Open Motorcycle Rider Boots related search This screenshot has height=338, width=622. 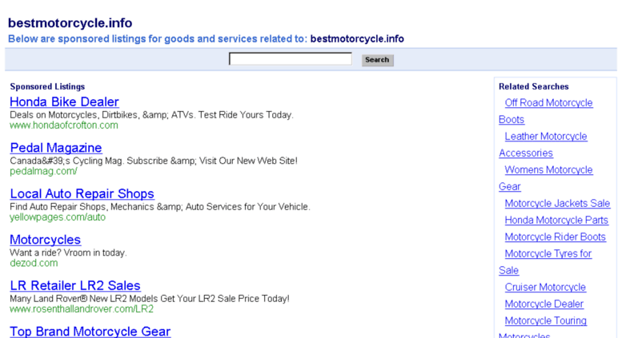coord(555,237)
